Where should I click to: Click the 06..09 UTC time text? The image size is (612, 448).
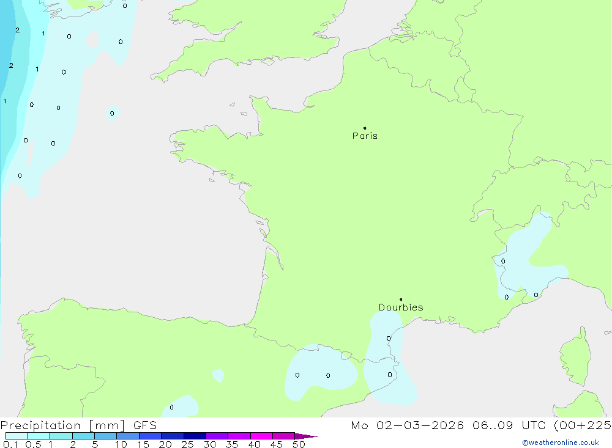pos(508,425)
